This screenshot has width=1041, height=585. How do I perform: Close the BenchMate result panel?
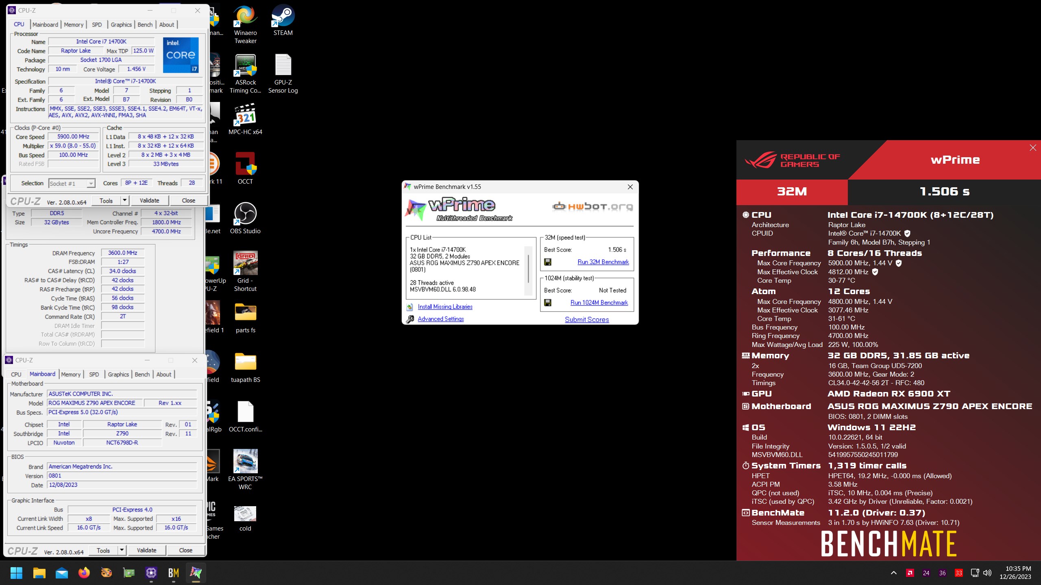tap(1032, 148)
